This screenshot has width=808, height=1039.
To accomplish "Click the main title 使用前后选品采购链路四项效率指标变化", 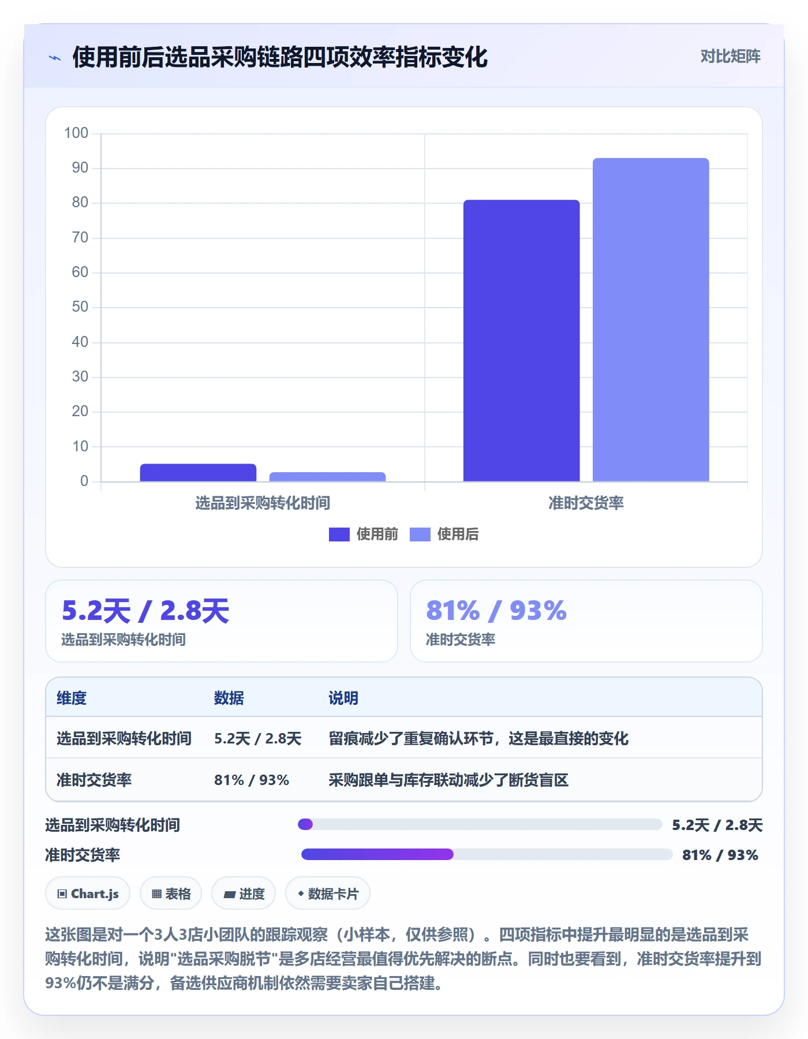I will pyautogui.click(x=280, y=57).
